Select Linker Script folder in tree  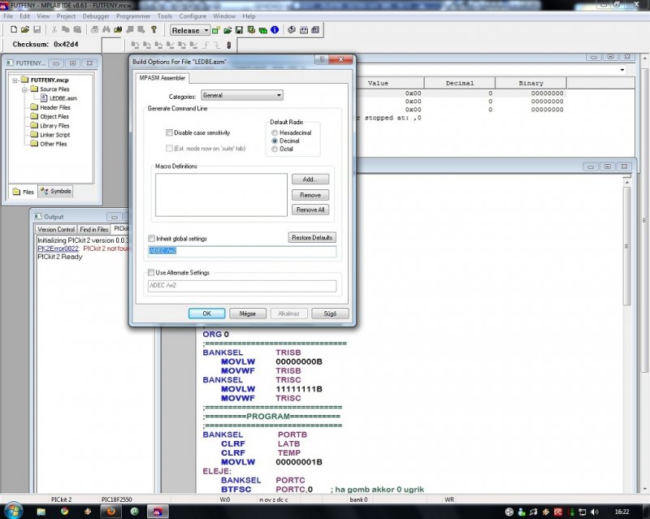coord(55,135)
